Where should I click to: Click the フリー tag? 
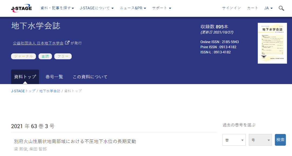coord(63,56)
